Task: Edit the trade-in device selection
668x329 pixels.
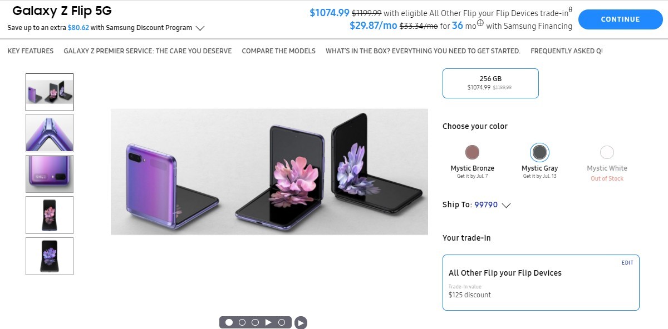Action: click(x=627, y=263)
